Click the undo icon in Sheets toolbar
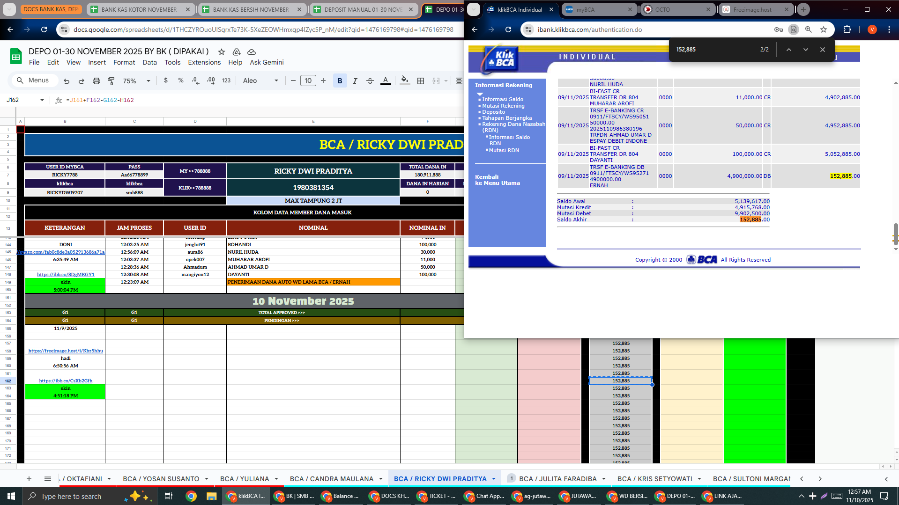 click(67, 81)
